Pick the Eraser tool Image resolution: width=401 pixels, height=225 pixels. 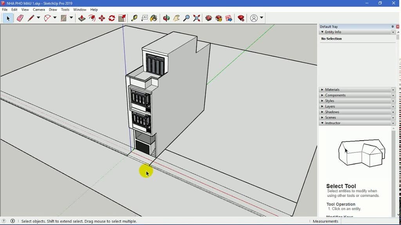tap(20, 18)
